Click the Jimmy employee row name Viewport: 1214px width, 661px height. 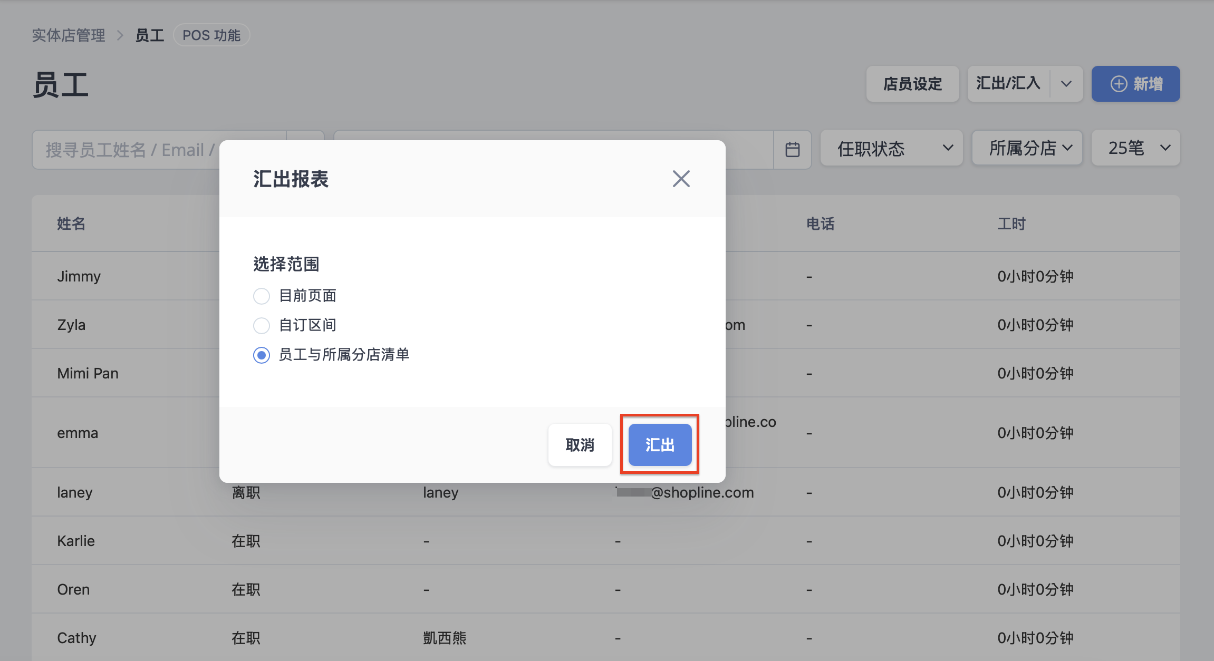coord(79,276)
